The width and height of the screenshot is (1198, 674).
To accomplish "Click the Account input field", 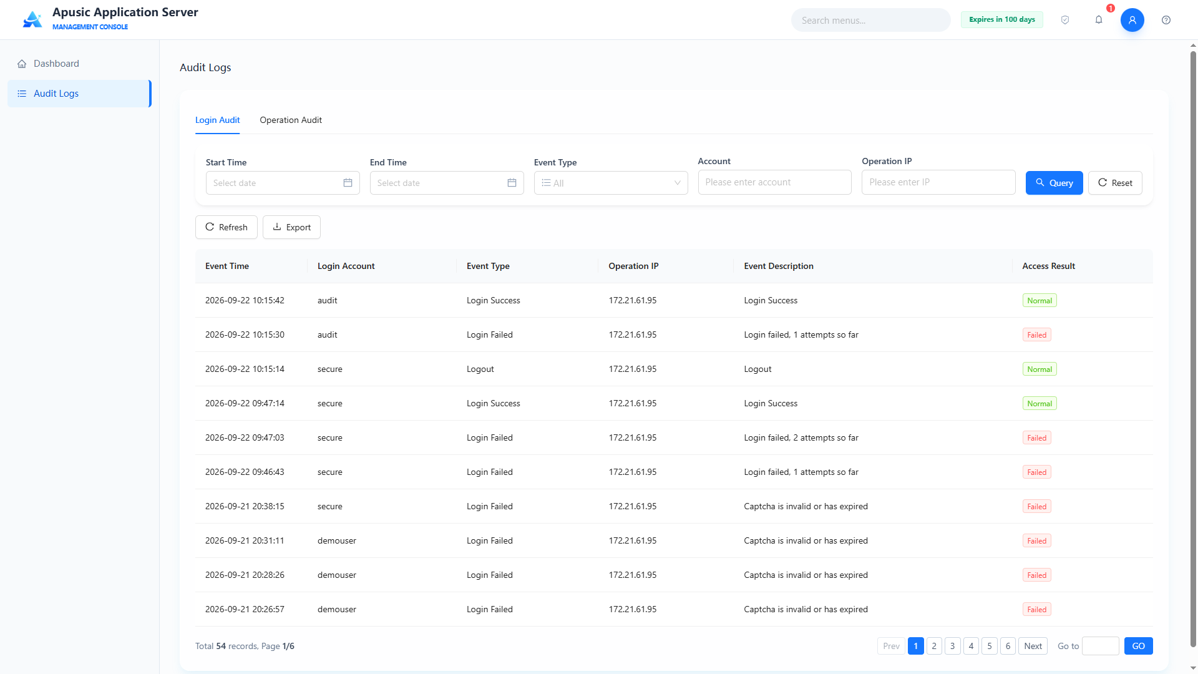I will [774, 182].
